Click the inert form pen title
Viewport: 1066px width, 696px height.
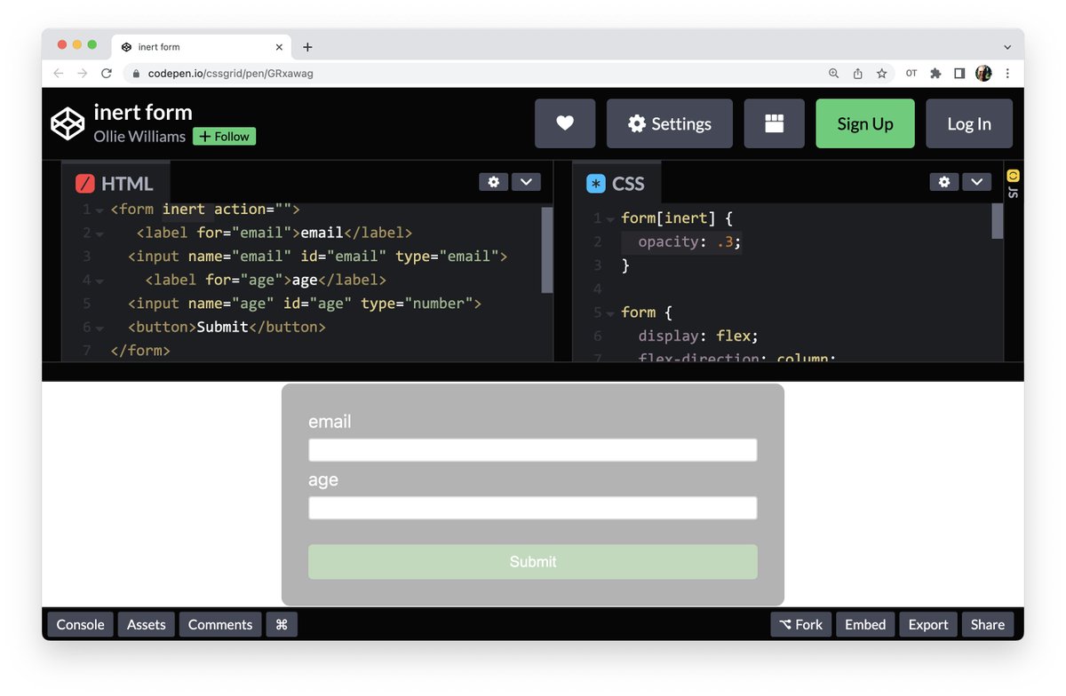pos(143,113)
